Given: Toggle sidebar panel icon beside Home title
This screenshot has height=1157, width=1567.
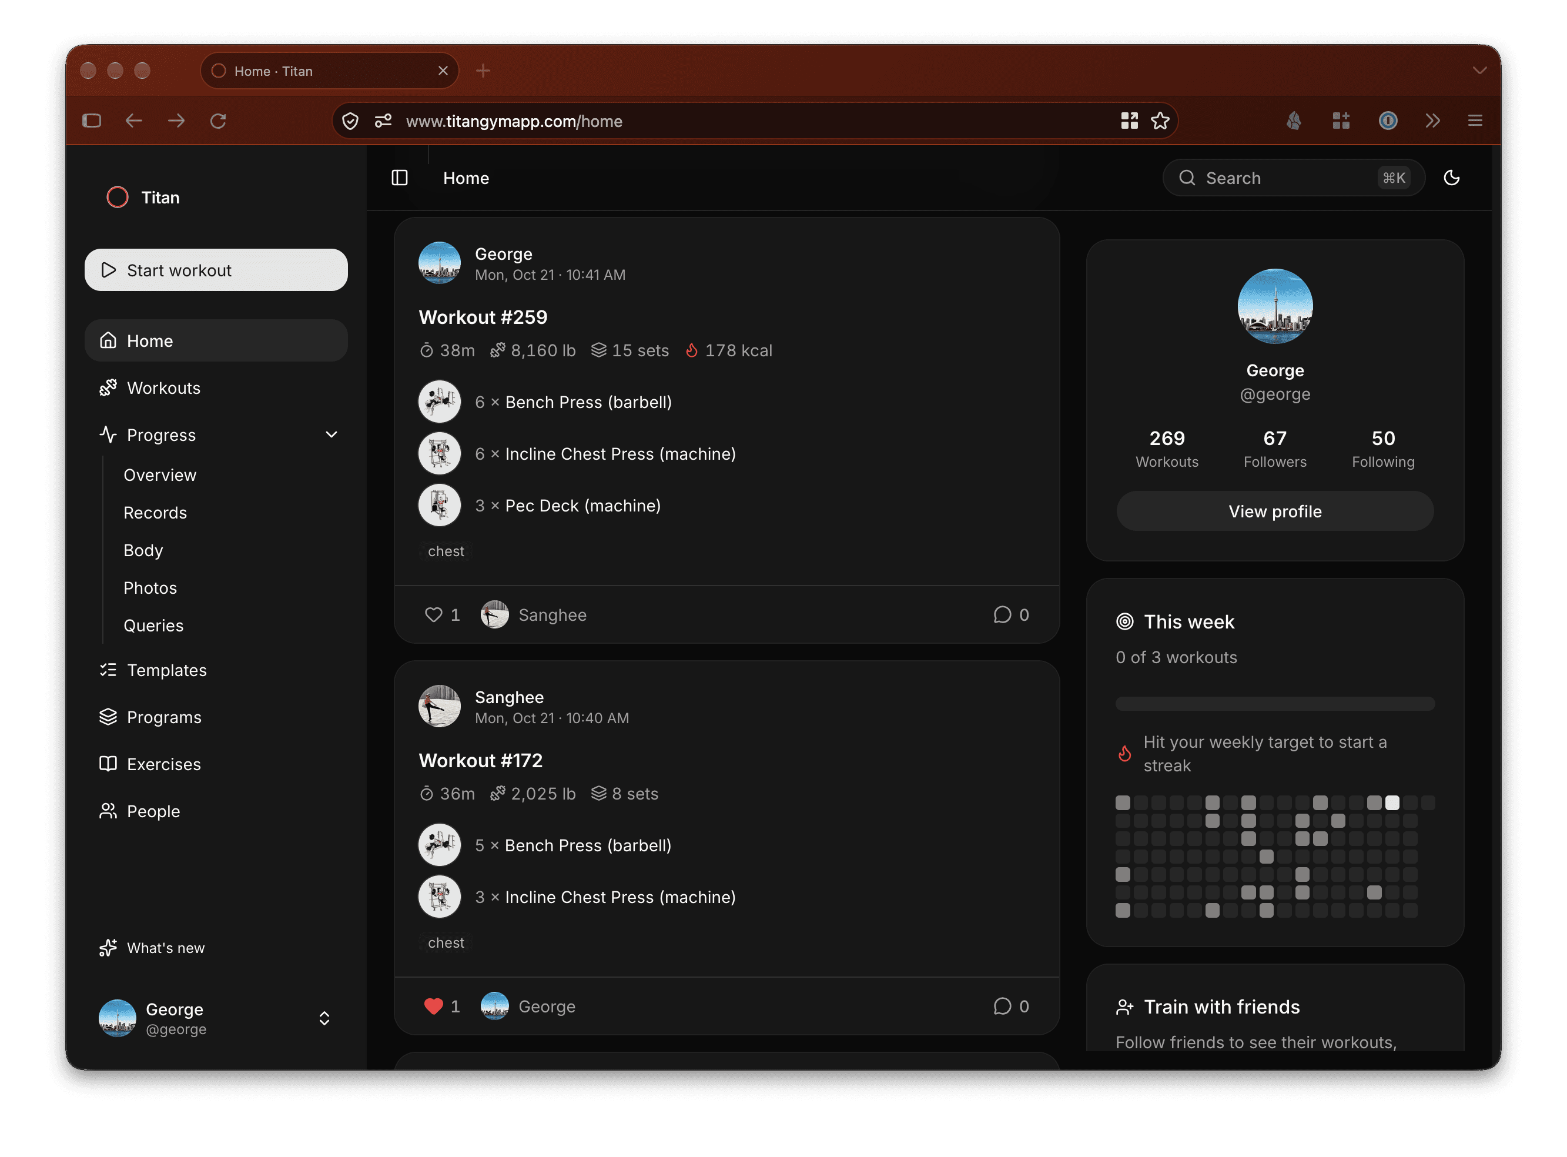Looking at the screenshot, I should pos(400,178).
